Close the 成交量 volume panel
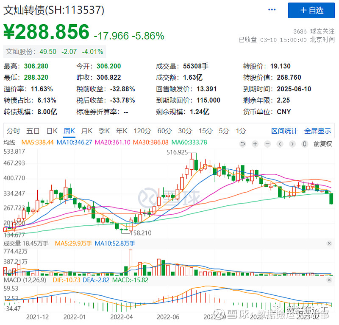Viewport: 339px width, 325px height. (329, 244)
